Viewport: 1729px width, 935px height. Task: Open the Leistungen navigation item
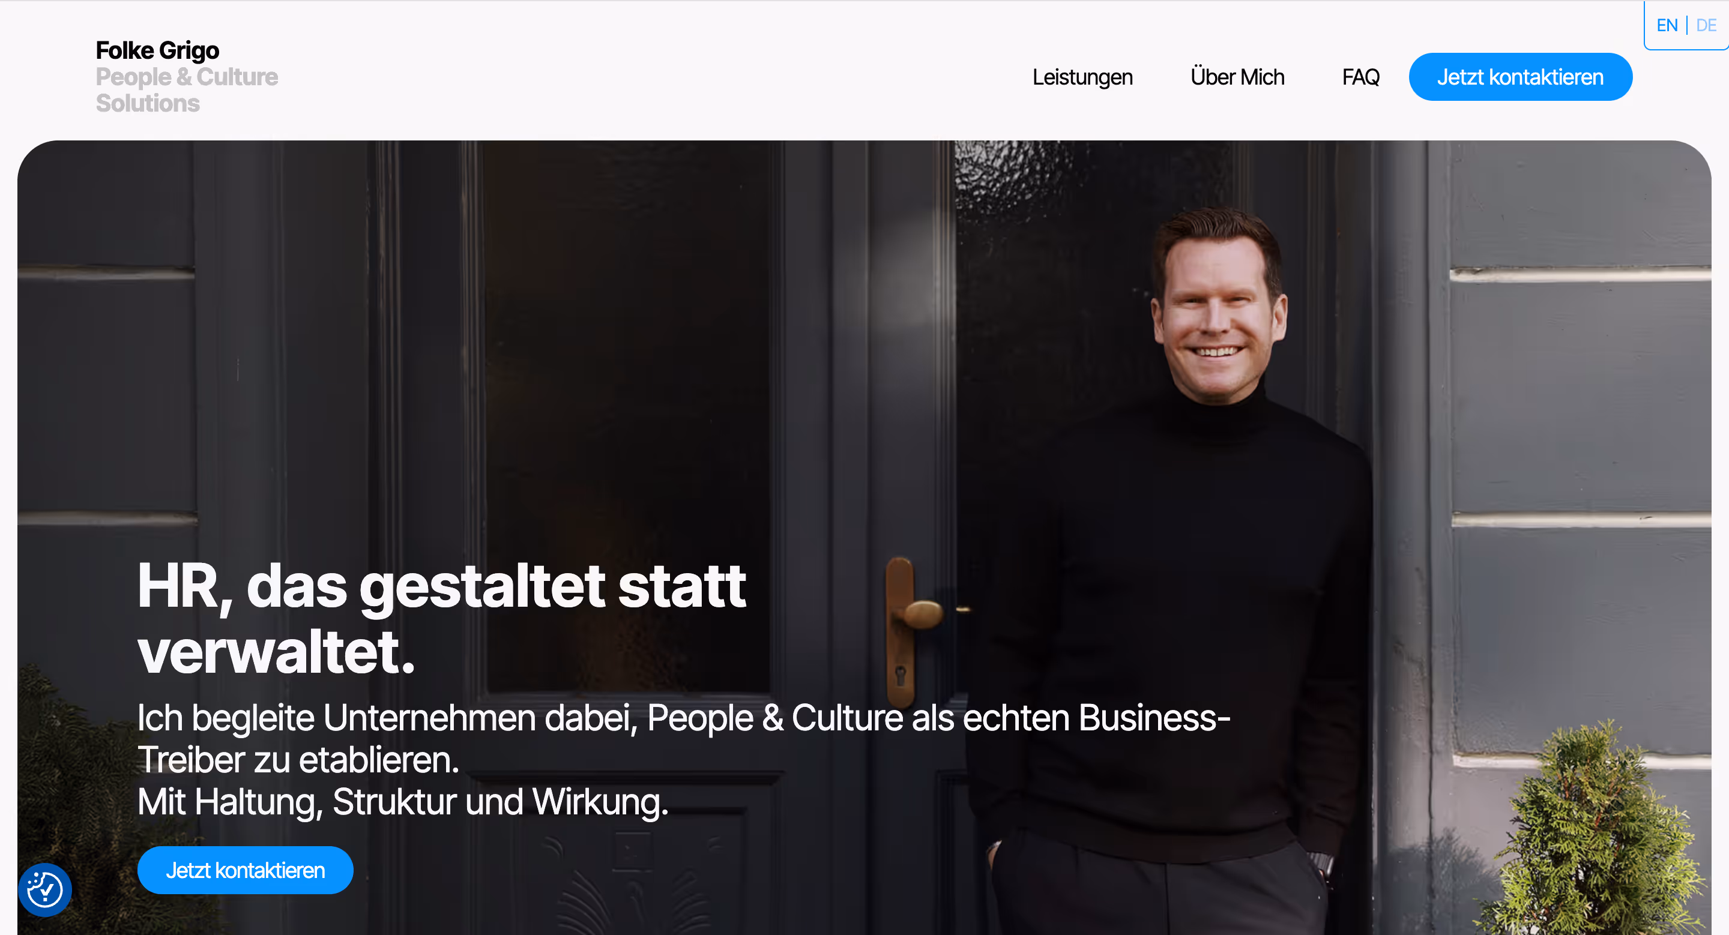tap(1082, 77)
